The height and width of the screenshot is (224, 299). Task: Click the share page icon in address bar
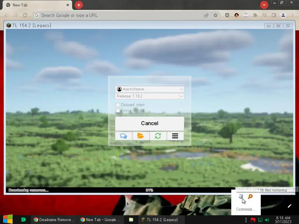click(206, 15)
